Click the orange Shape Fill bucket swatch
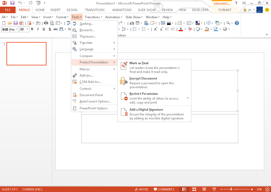 point(207,29)
